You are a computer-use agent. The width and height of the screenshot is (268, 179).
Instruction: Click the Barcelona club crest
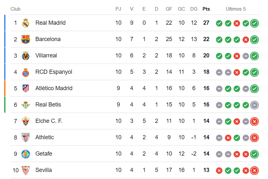26,39
